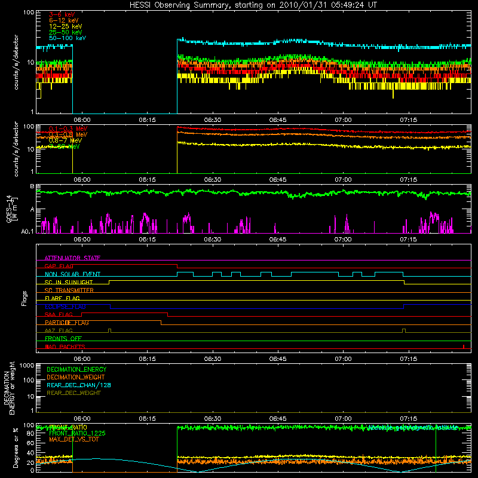Image resolution: width=478 pixels, height=478 pixels.
Task: Click the PARTICLE_FLAG label
Action: [67, 323]
